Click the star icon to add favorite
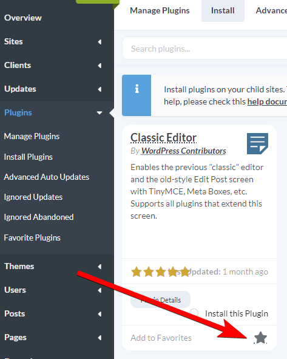287x359 pixels. click(260, 338)
